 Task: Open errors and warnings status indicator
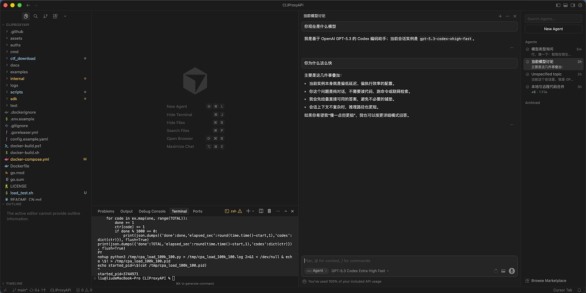coord(84,290)
